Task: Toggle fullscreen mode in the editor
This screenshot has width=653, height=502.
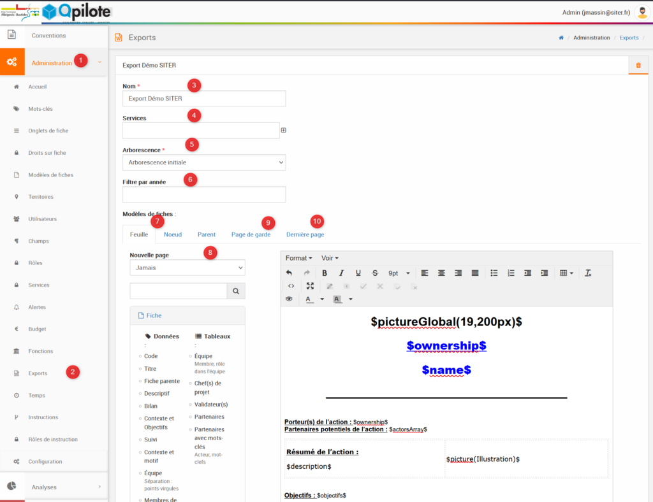Action: click(x=310, y=286)
